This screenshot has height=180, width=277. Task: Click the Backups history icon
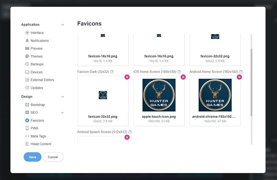coord(27,64)
